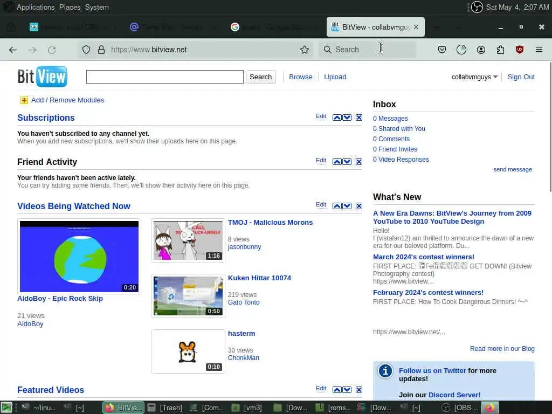Click the Sign Out link
The width and height of the screenshot is (552, 414).
click(521, 77)
